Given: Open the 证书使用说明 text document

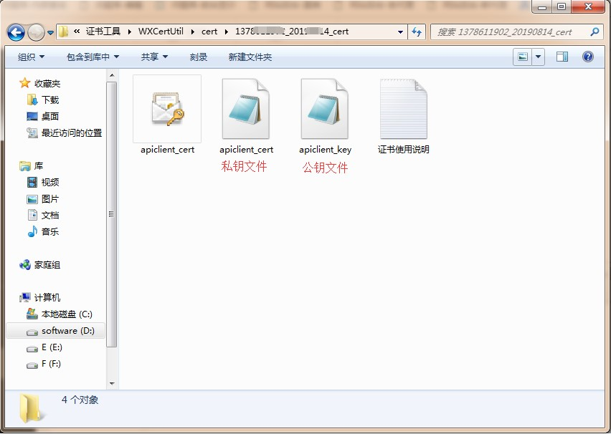Looking at the screenshot, I should (x=403, y=110).
